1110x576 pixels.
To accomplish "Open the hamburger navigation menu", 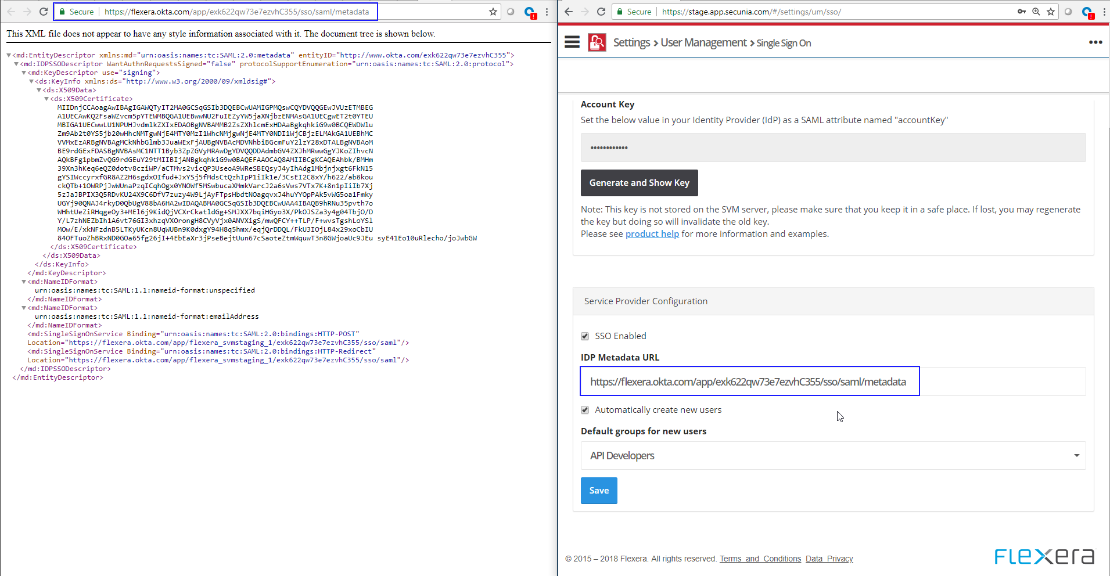I will 572,42.
